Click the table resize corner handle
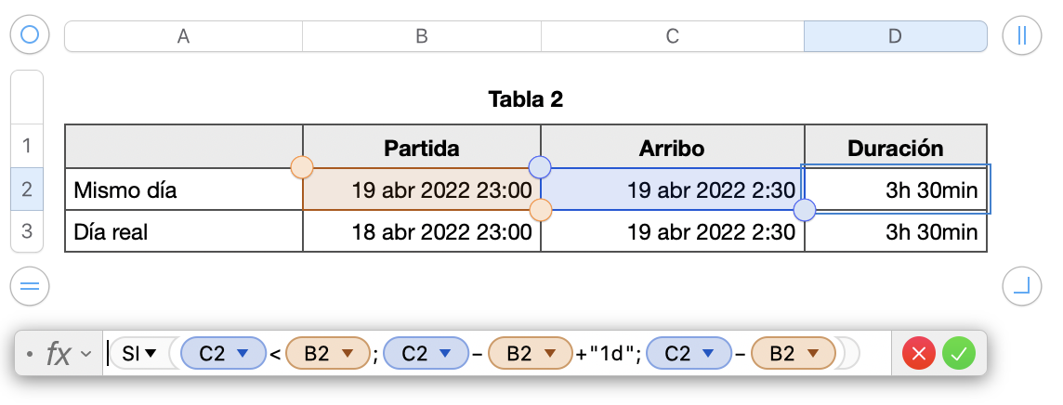1063x405 pixels. (1022, 286)
